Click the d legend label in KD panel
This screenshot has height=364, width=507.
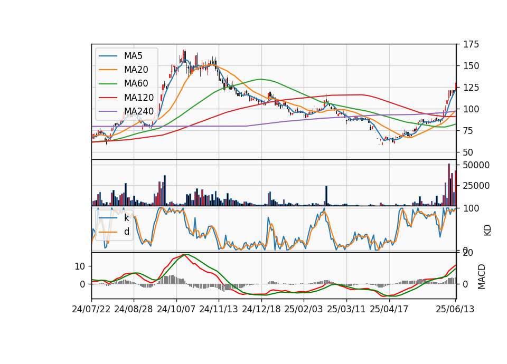point(127,232)
